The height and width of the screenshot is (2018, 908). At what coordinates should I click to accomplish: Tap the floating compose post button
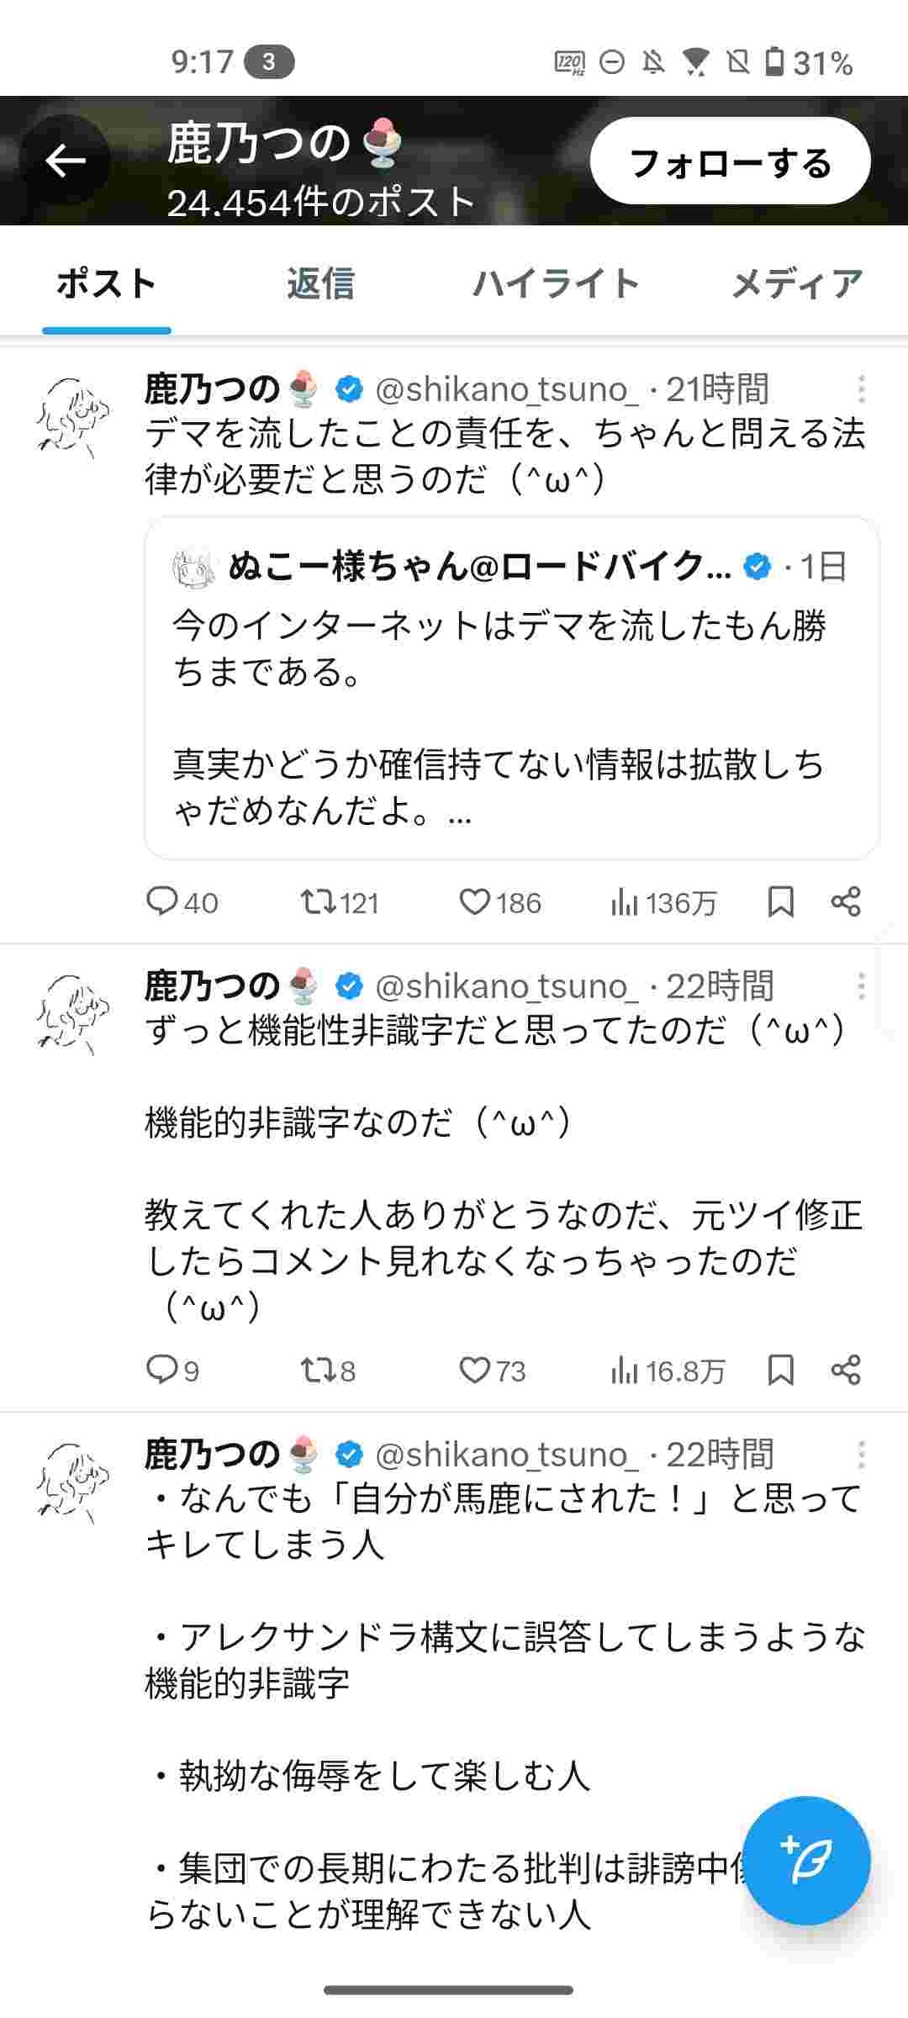pos(806,1860)
